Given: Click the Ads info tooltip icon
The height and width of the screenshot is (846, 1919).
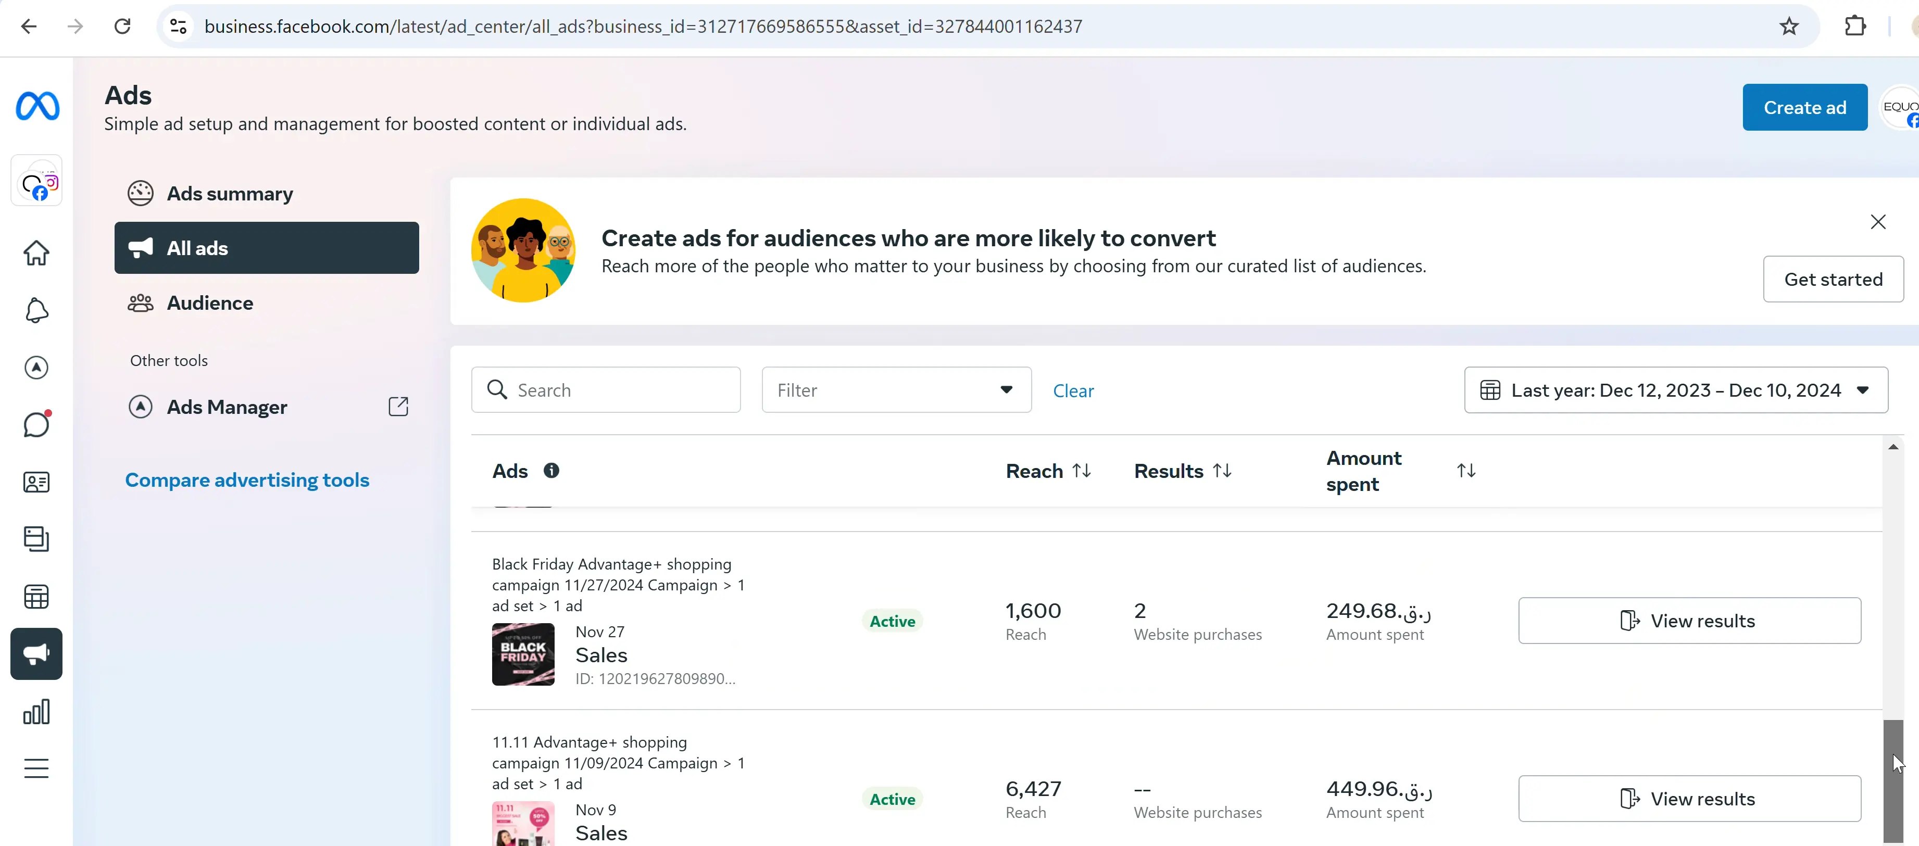Looking at the screenshot, I should [551, 471].
